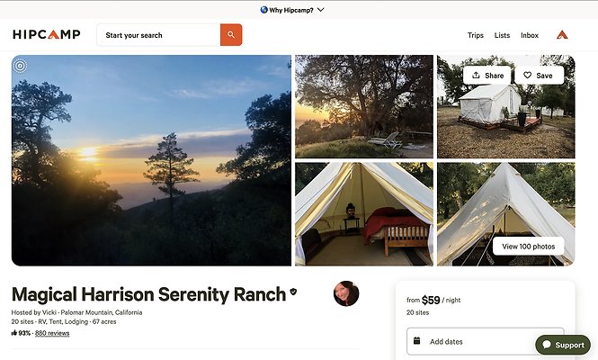This screenshot has width=598, height=360.
Task: Click the verified badge next to ranch title
Action: [293, 293]
